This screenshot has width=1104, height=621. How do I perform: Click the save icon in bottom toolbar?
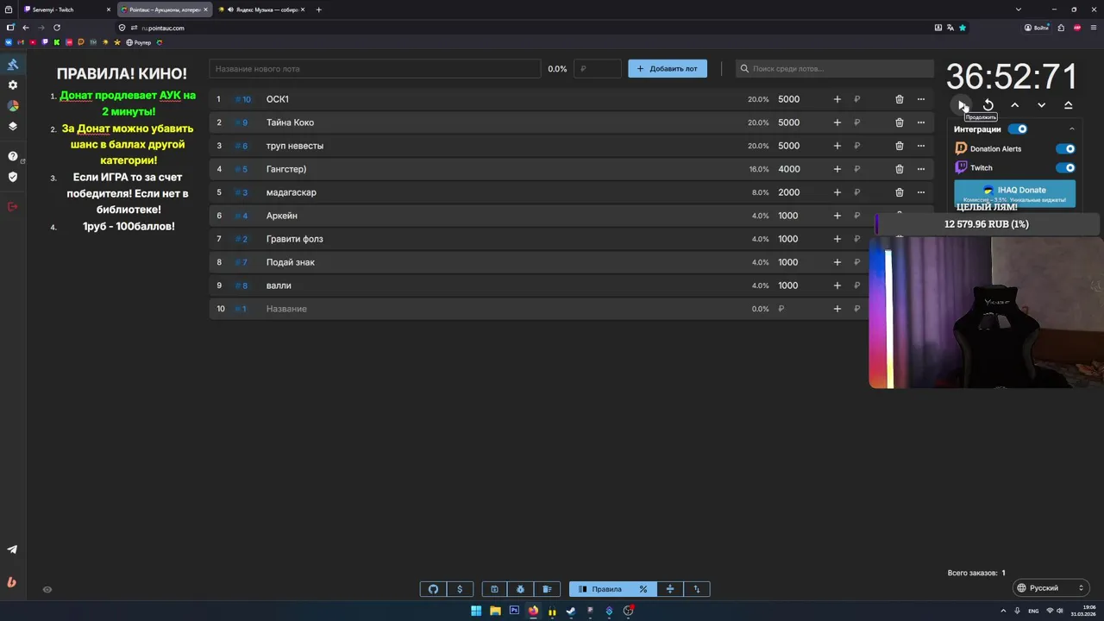(494, 589)
